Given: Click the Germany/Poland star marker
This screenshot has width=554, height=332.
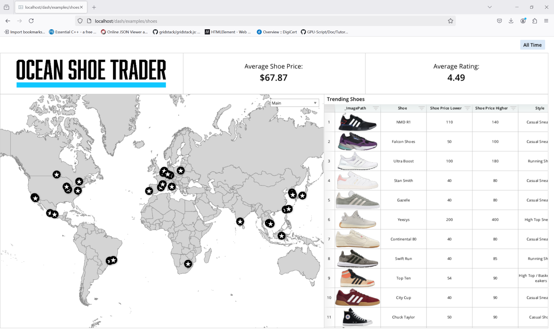Looking at the screenshot, I should (x=181, y=171).
